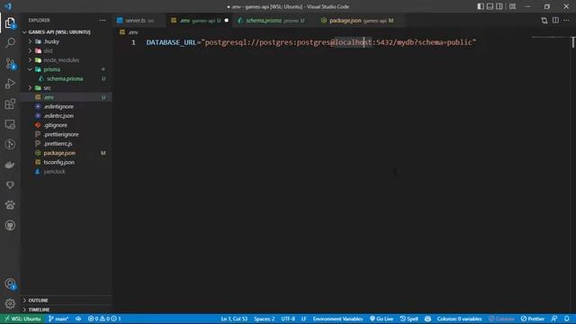Viewport: 576px width, 324px height.
Task: Collapse the GAMES-API workspace root
Action: tap(66, 32)
